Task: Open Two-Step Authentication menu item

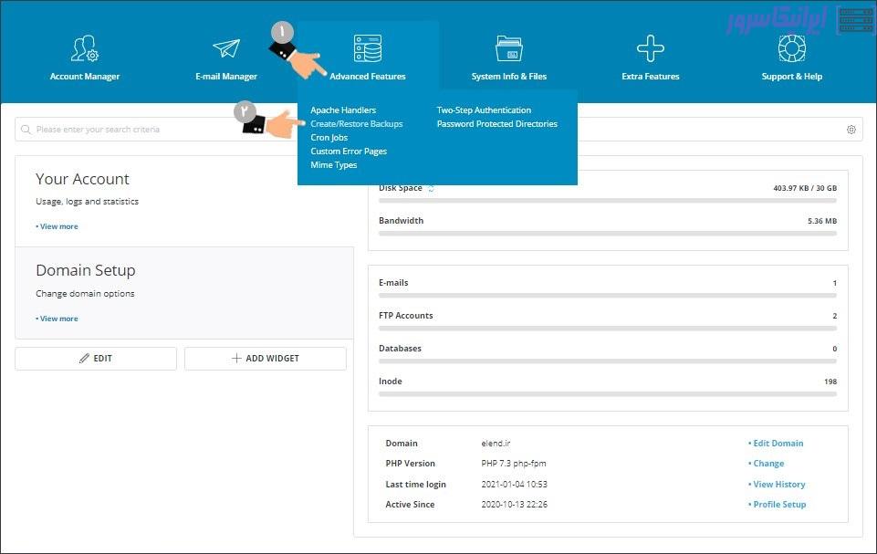Action: [484, 110]
